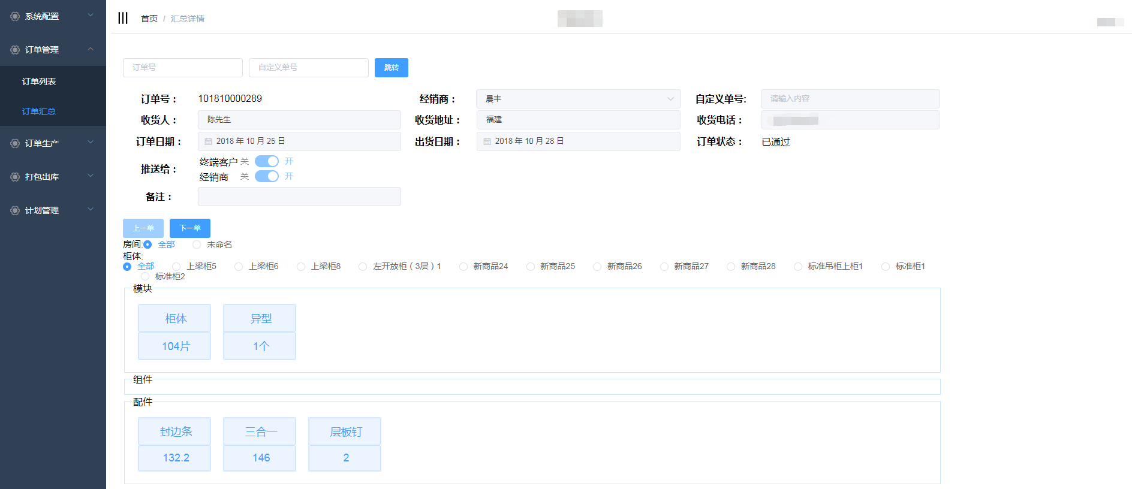Click calendar icon in 订单日期 field

click(x=209, y=141)
